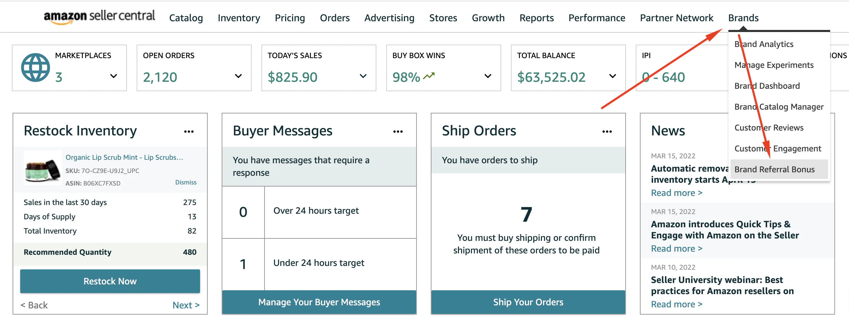This screenshot has height=323, width=849.
Task: Open the Inventory navigation menu
Action: (239, 18)
